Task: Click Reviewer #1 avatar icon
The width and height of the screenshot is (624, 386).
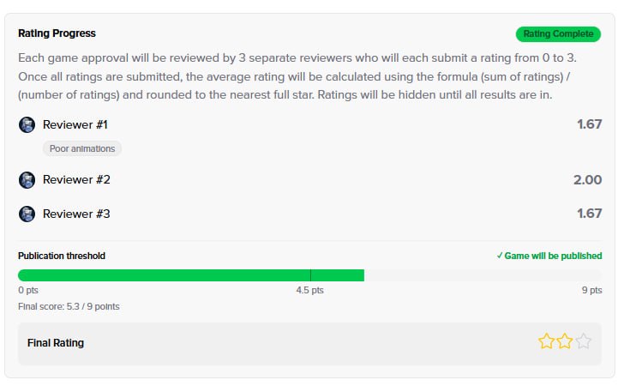Action: pos(27,125)
